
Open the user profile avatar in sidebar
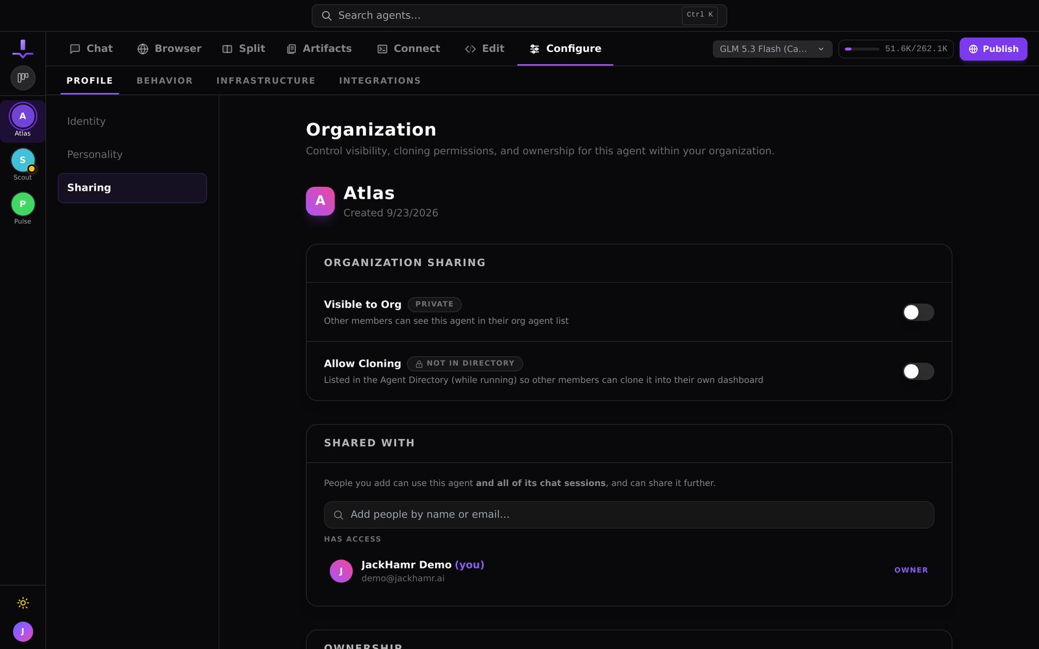tap(23, 631)
